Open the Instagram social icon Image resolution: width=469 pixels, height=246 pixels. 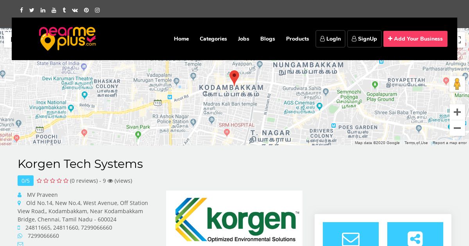97,10
